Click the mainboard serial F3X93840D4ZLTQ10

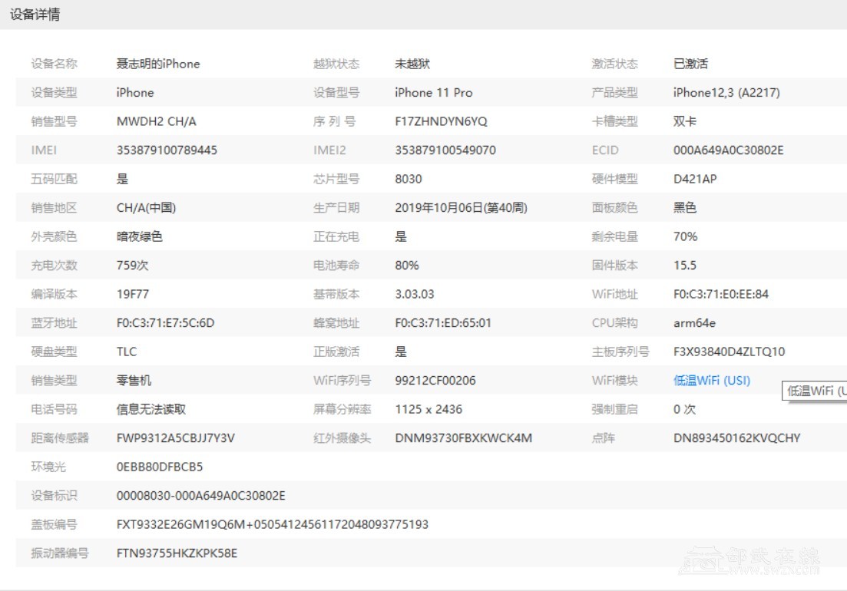[729, 352]
